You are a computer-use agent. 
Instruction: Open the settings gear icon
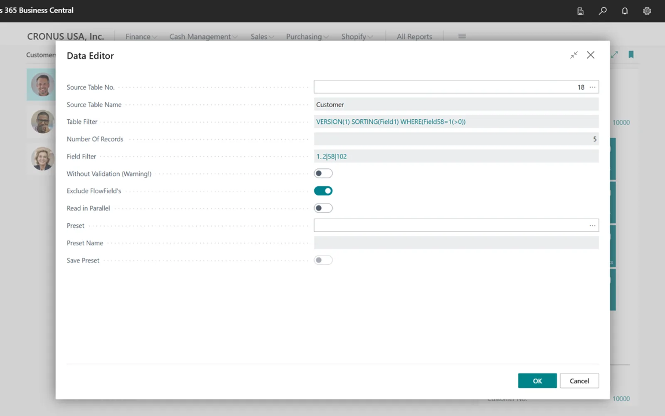[647, 11]
